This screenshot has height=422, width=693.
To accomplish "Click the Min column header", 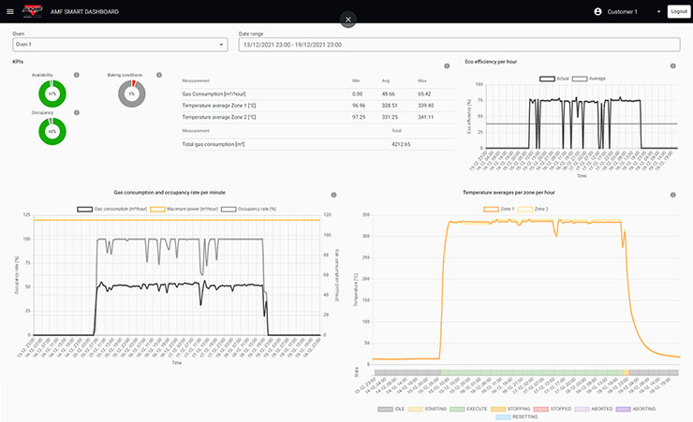I will [356, 80].
